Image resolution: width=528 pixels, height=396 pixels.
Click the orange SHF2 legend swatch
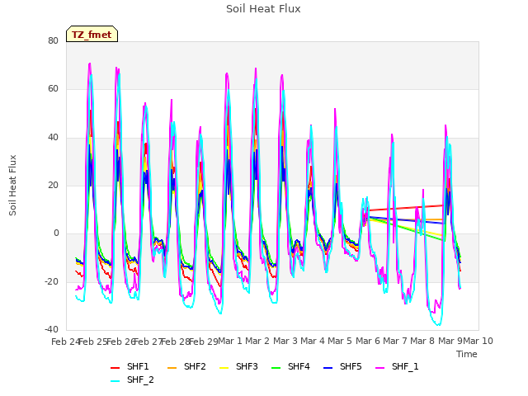pos(172,368)
